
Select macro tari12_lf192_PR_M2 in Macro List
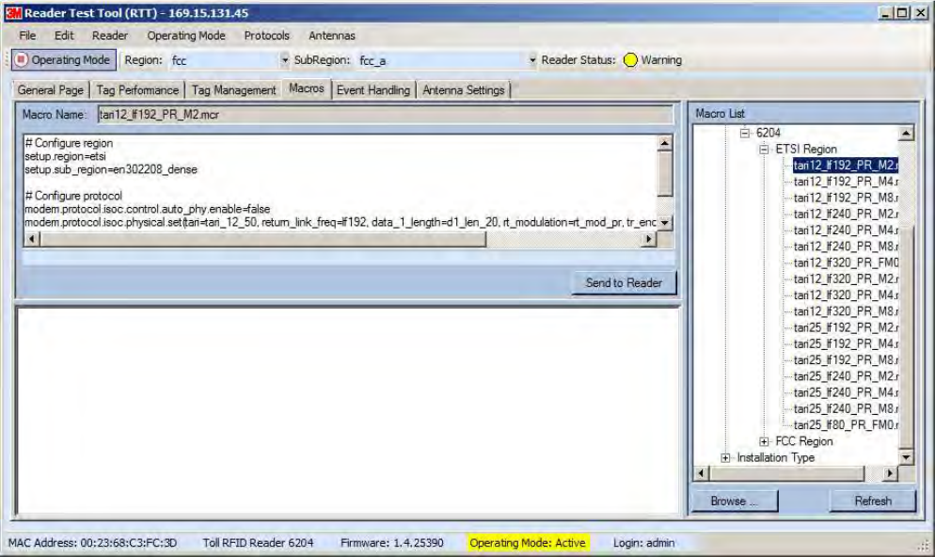point(846,166)
